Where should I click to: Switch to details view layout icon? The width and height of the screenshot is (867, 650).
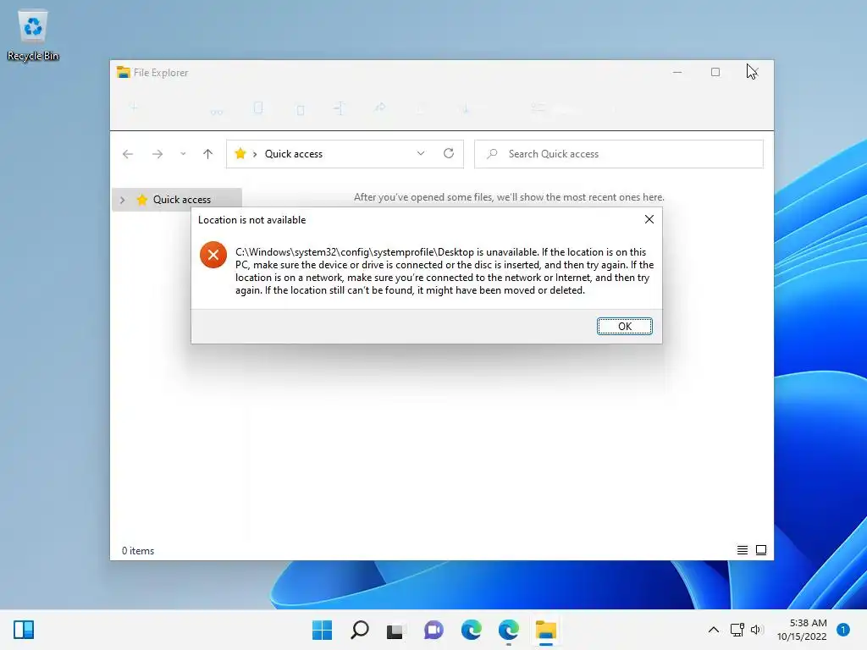742,550
